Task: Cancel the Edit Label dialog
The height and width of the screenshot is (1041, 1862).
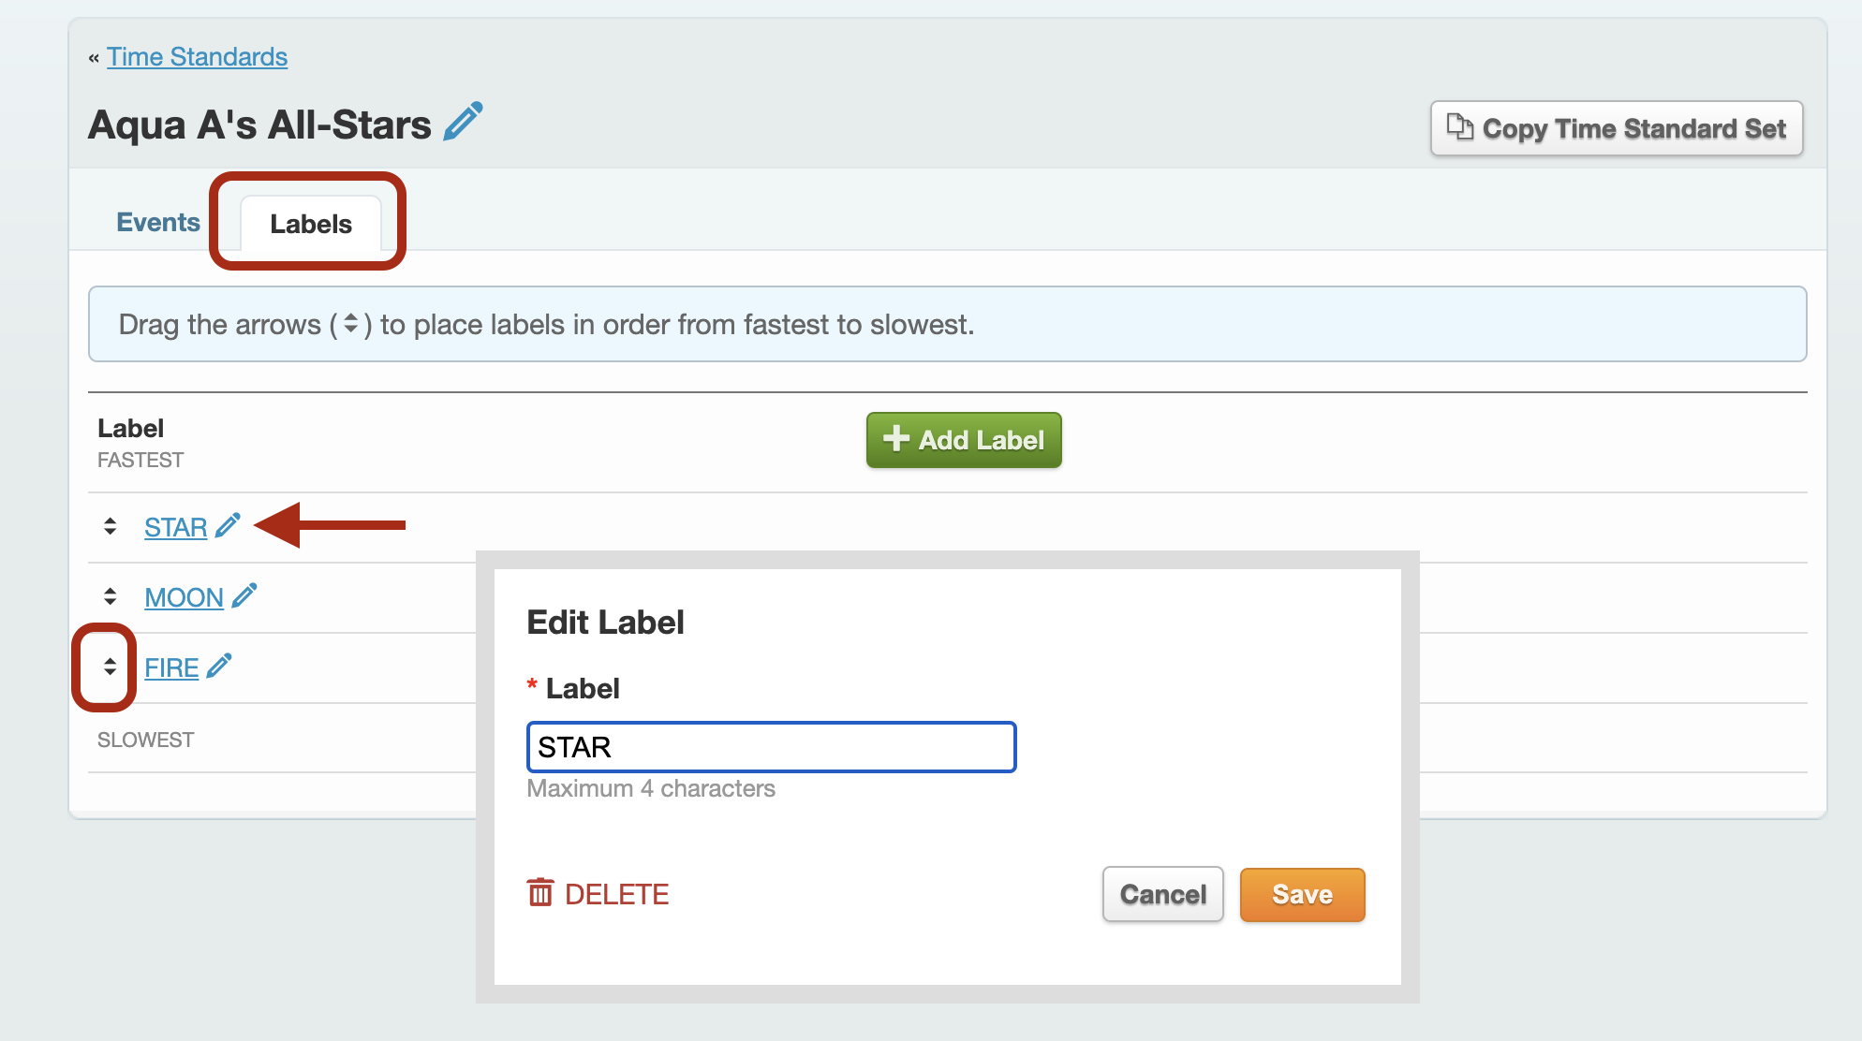Action: click(1163, 895)
